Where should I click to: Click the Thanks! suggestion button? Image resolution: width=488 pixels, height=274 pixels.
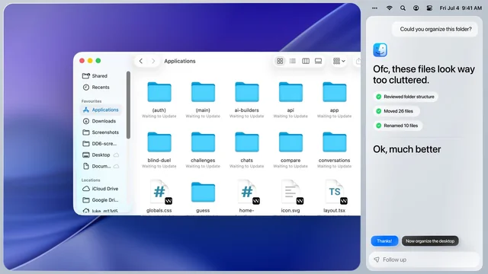384,241
